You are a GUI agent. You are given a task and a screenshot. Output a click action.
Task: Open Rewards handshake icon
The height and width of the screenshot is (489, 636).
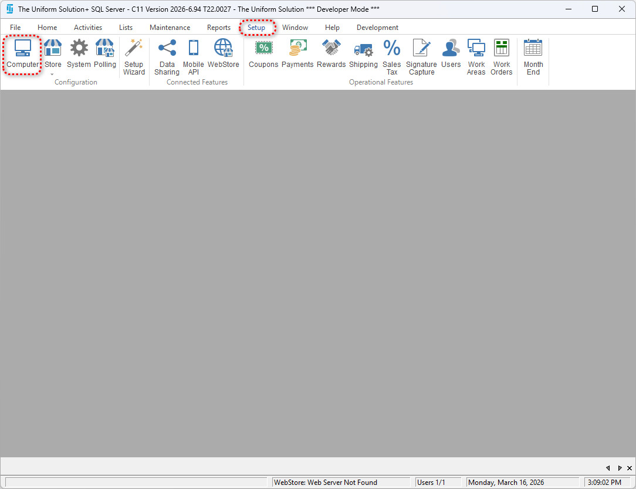(x=331, y=54)
